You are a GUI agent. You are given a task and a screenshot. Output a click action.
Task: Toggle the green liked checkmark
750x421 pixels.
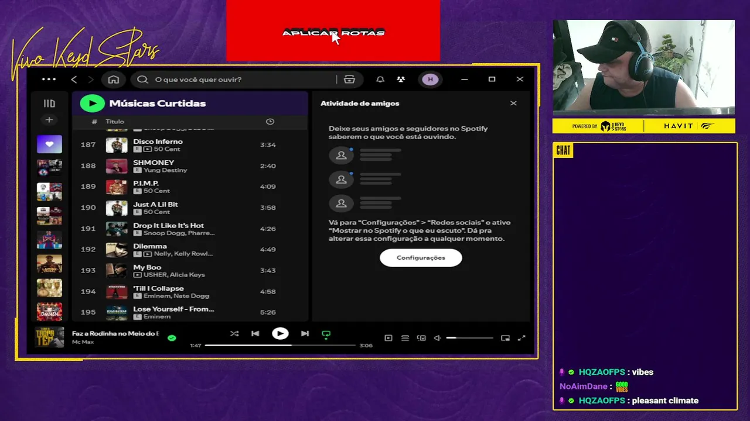pos(172,338)
